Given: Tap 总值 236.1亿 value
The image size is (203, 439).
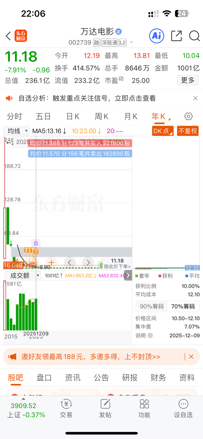Looking at the screenshot, I should pyautogui.click(x=37, y=81).
